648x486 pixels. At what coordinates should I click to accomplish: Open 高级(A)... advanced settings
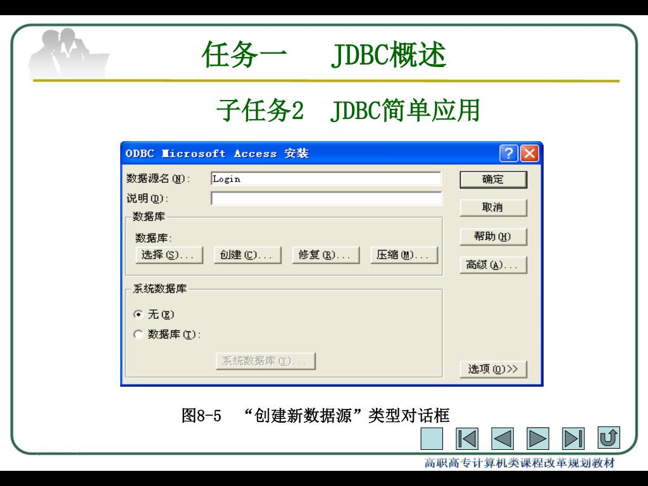[494, 265]
